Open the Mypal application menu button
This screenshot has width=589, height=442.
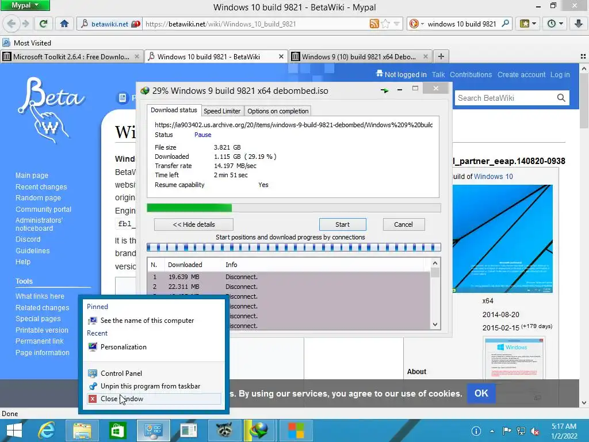click(x=25, y=5)
